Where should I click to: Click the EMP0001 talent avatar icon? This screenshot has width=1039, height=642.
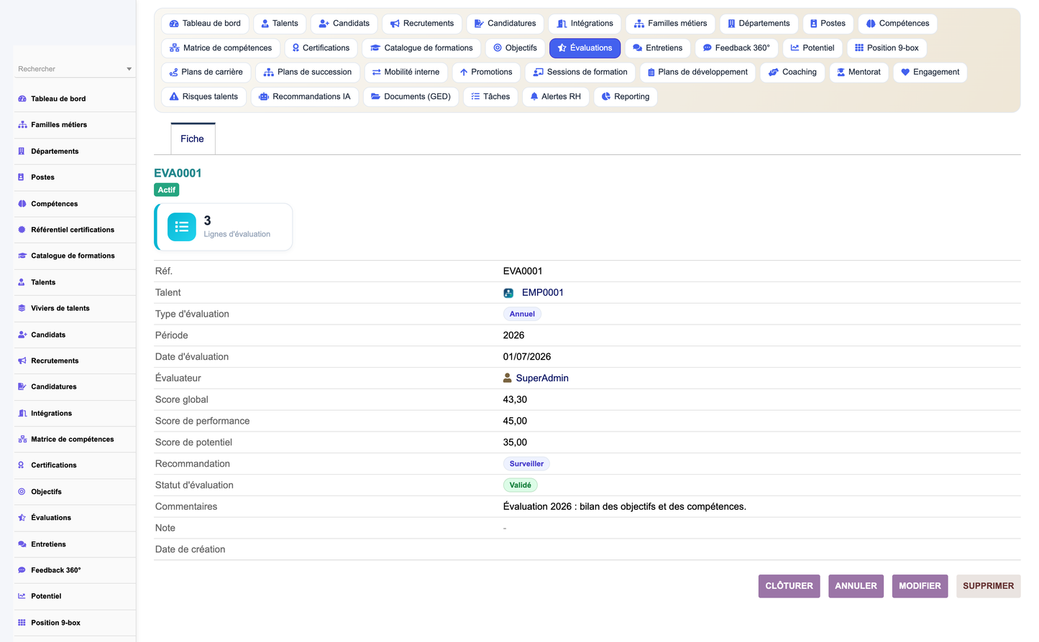(x=508, y=293)
